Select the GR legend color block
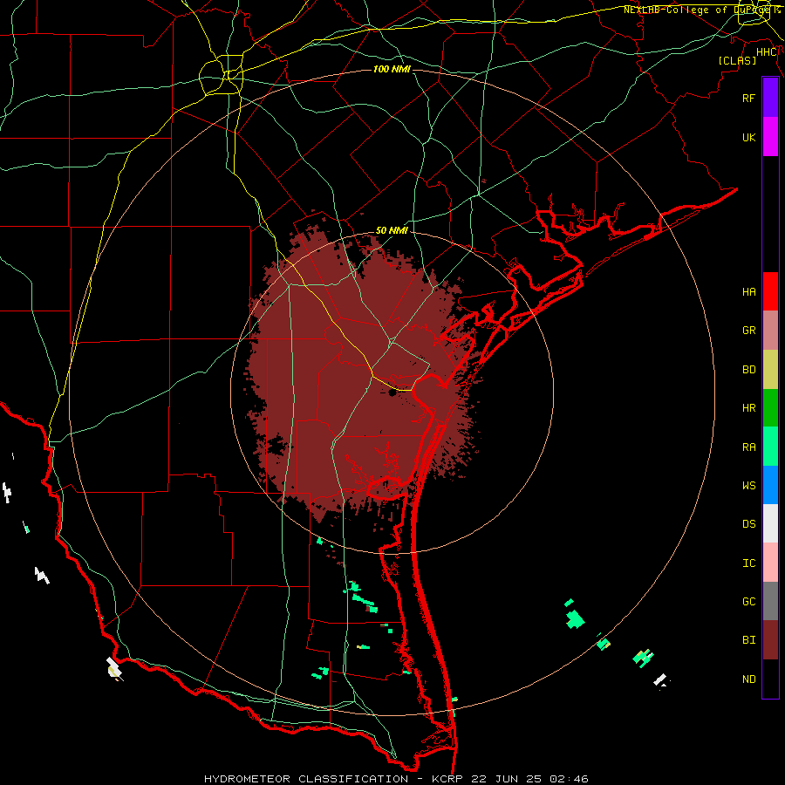The image size is (785, 785). [x=770, y=331]
